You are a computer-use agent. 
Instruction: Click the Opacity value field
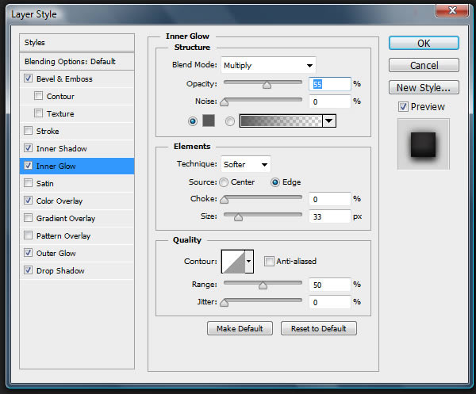(x=330, y=84)
